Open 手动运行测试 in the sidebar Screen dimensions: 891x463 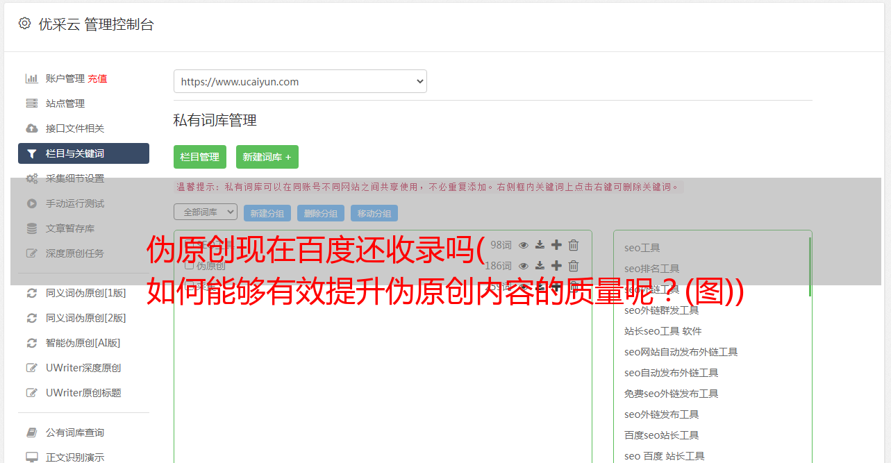[75, 203]
